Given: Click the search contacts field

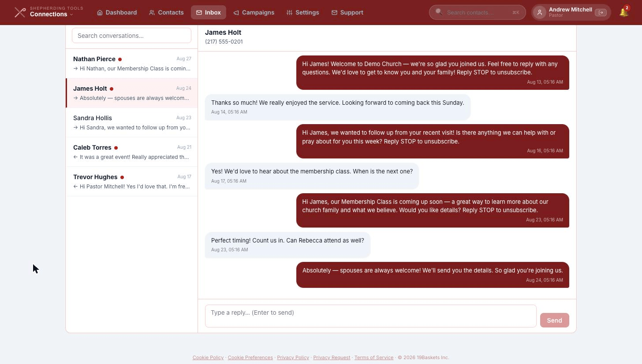Looking at the screenshot, I should point(478,12).
